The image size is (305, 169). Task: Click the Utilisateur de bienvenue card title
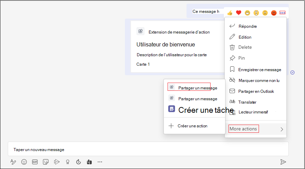(x=166, y=44)
